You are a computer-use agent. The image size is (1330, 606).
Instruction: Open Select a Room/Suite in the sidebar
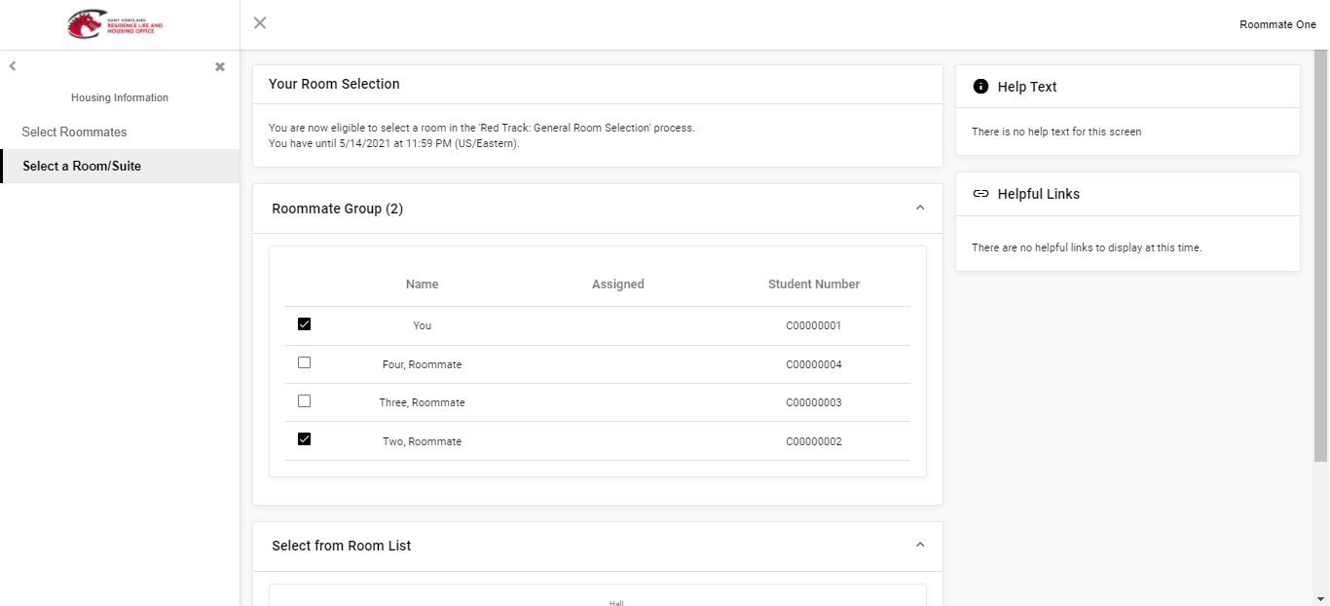point(120,166)
